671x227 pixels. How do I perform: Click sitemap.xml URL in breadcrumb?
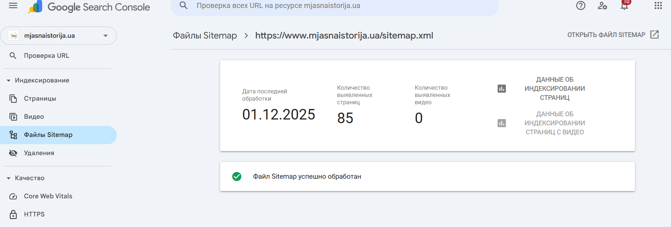click(344, 36)
